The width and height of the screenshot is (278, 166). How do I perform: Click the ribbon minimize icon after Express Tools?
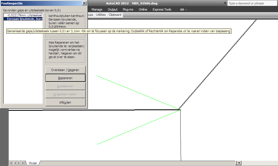[x=182, y=10]
